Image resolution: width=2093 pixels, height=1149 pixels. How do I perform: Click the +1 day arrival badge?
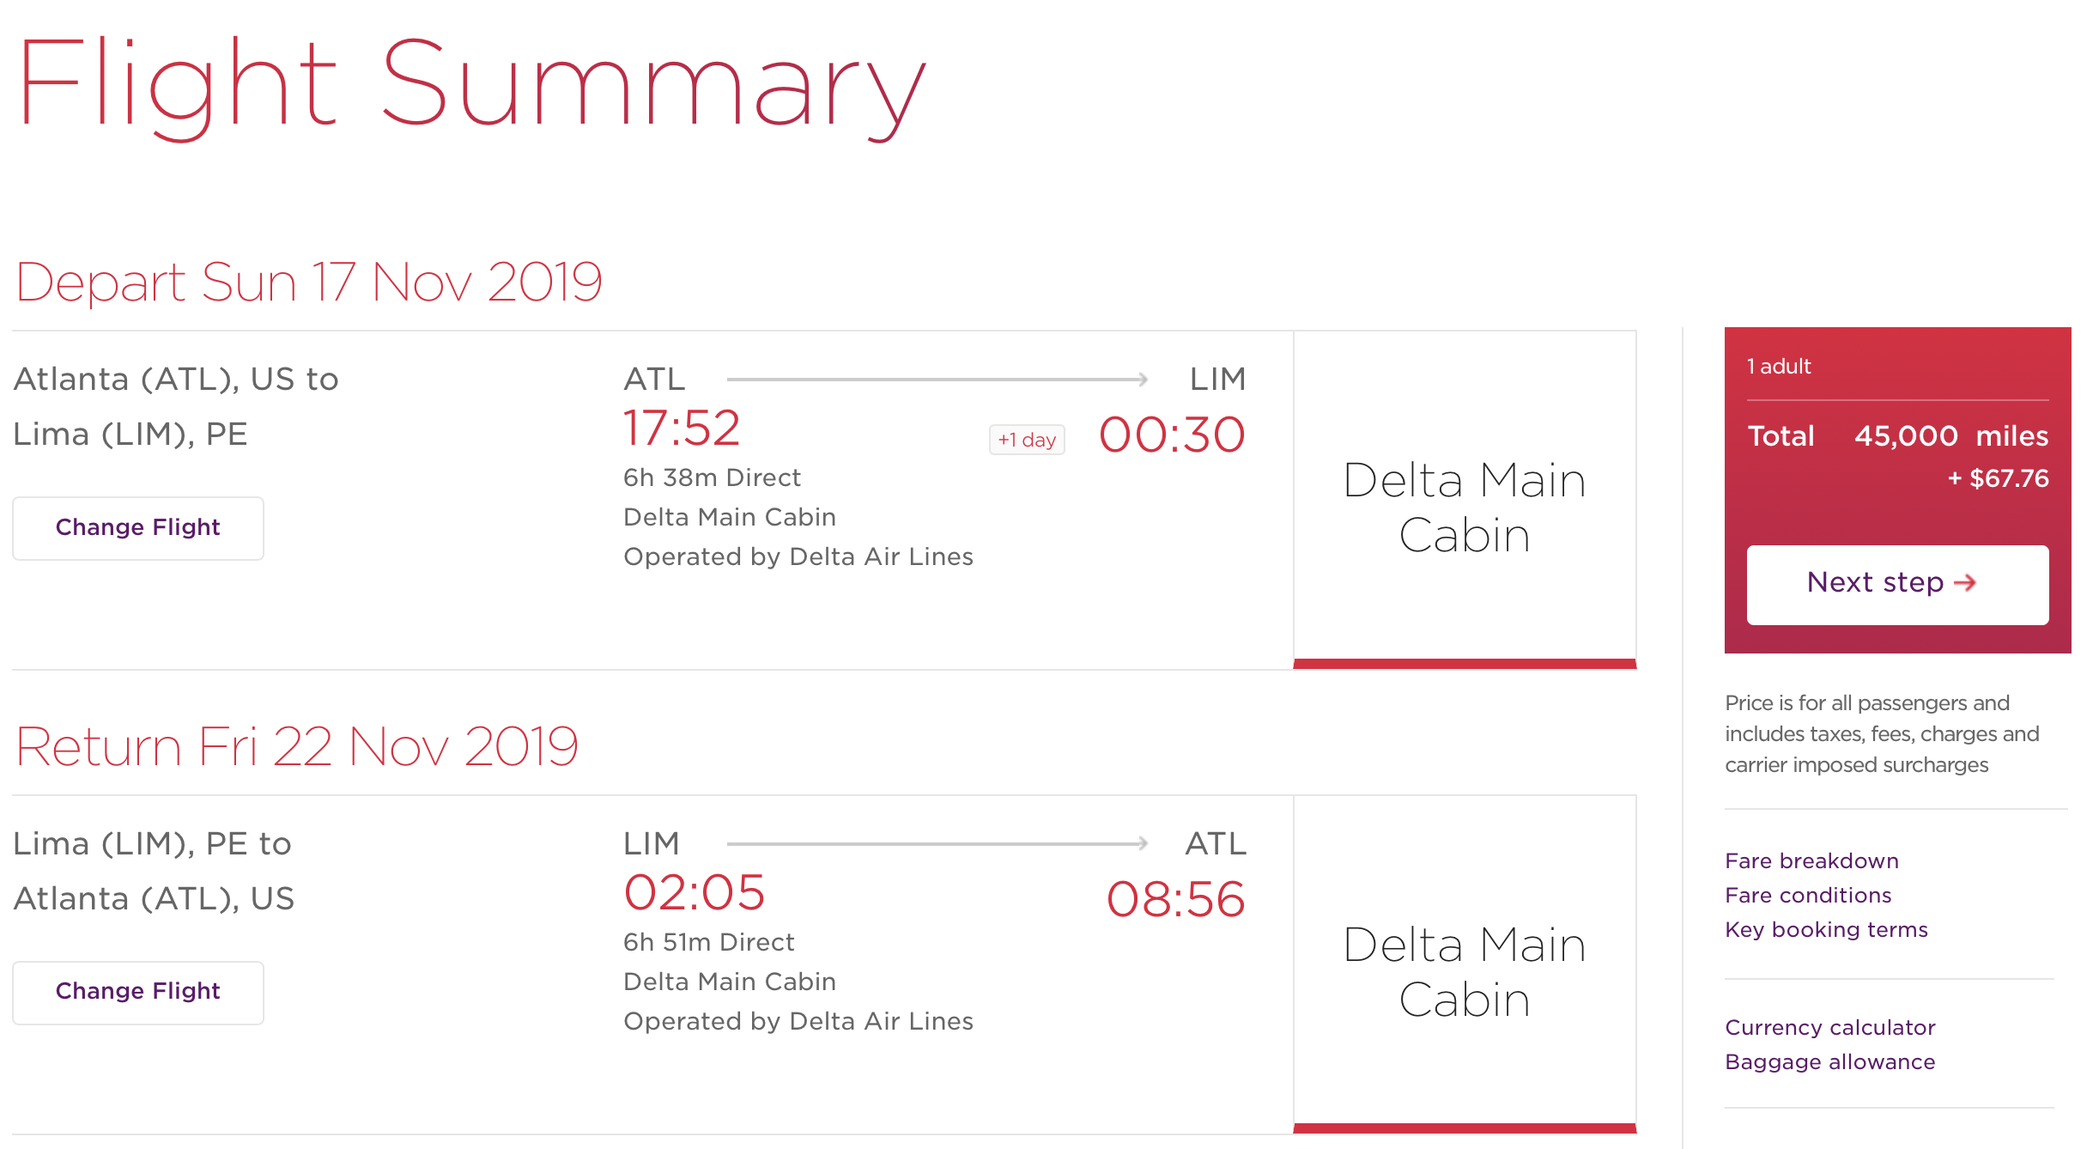(x=1027, y=440)
